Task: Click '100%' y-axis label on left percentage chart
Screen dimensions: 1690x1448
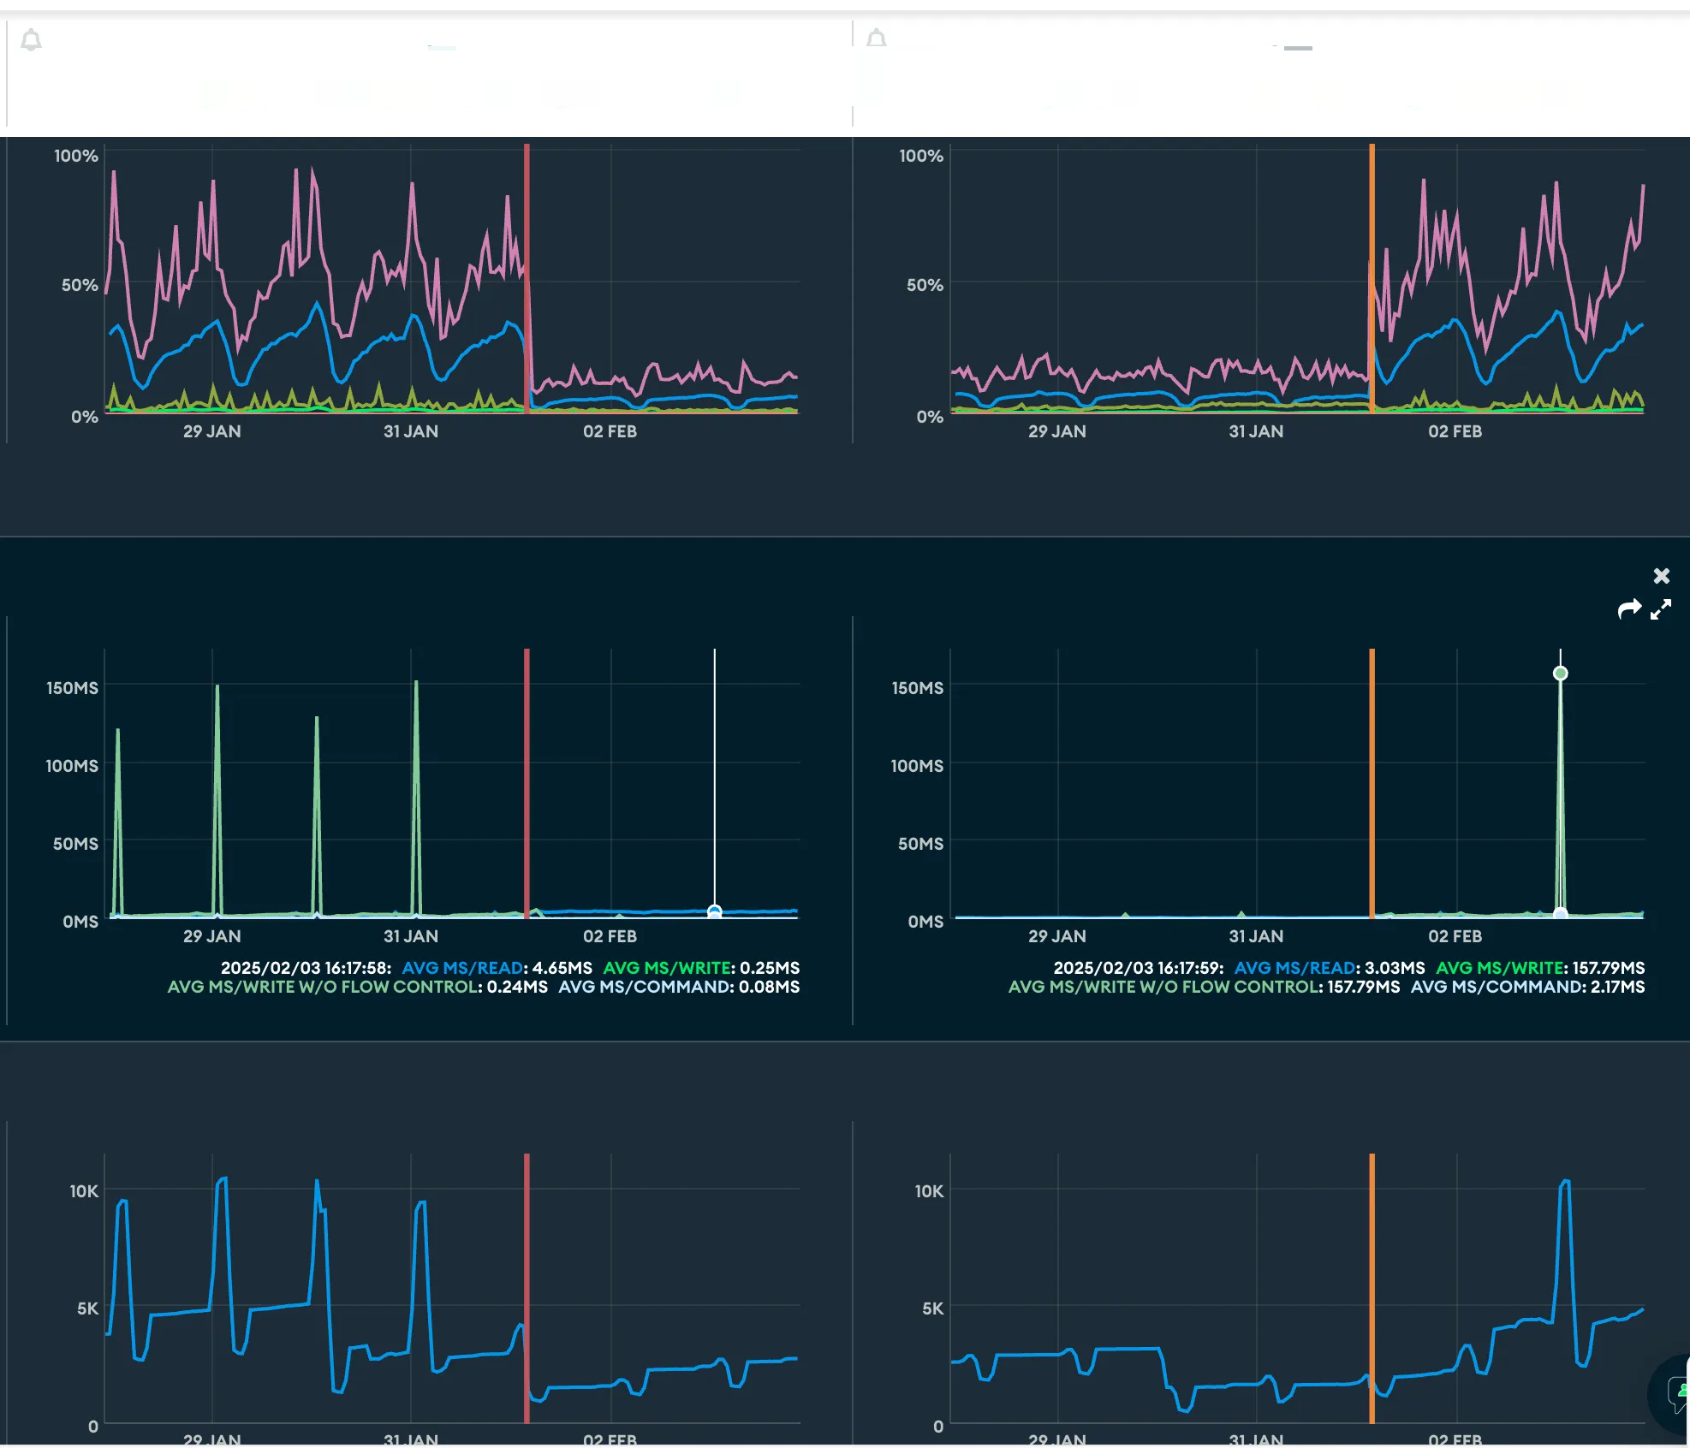Action: (76, 156)
